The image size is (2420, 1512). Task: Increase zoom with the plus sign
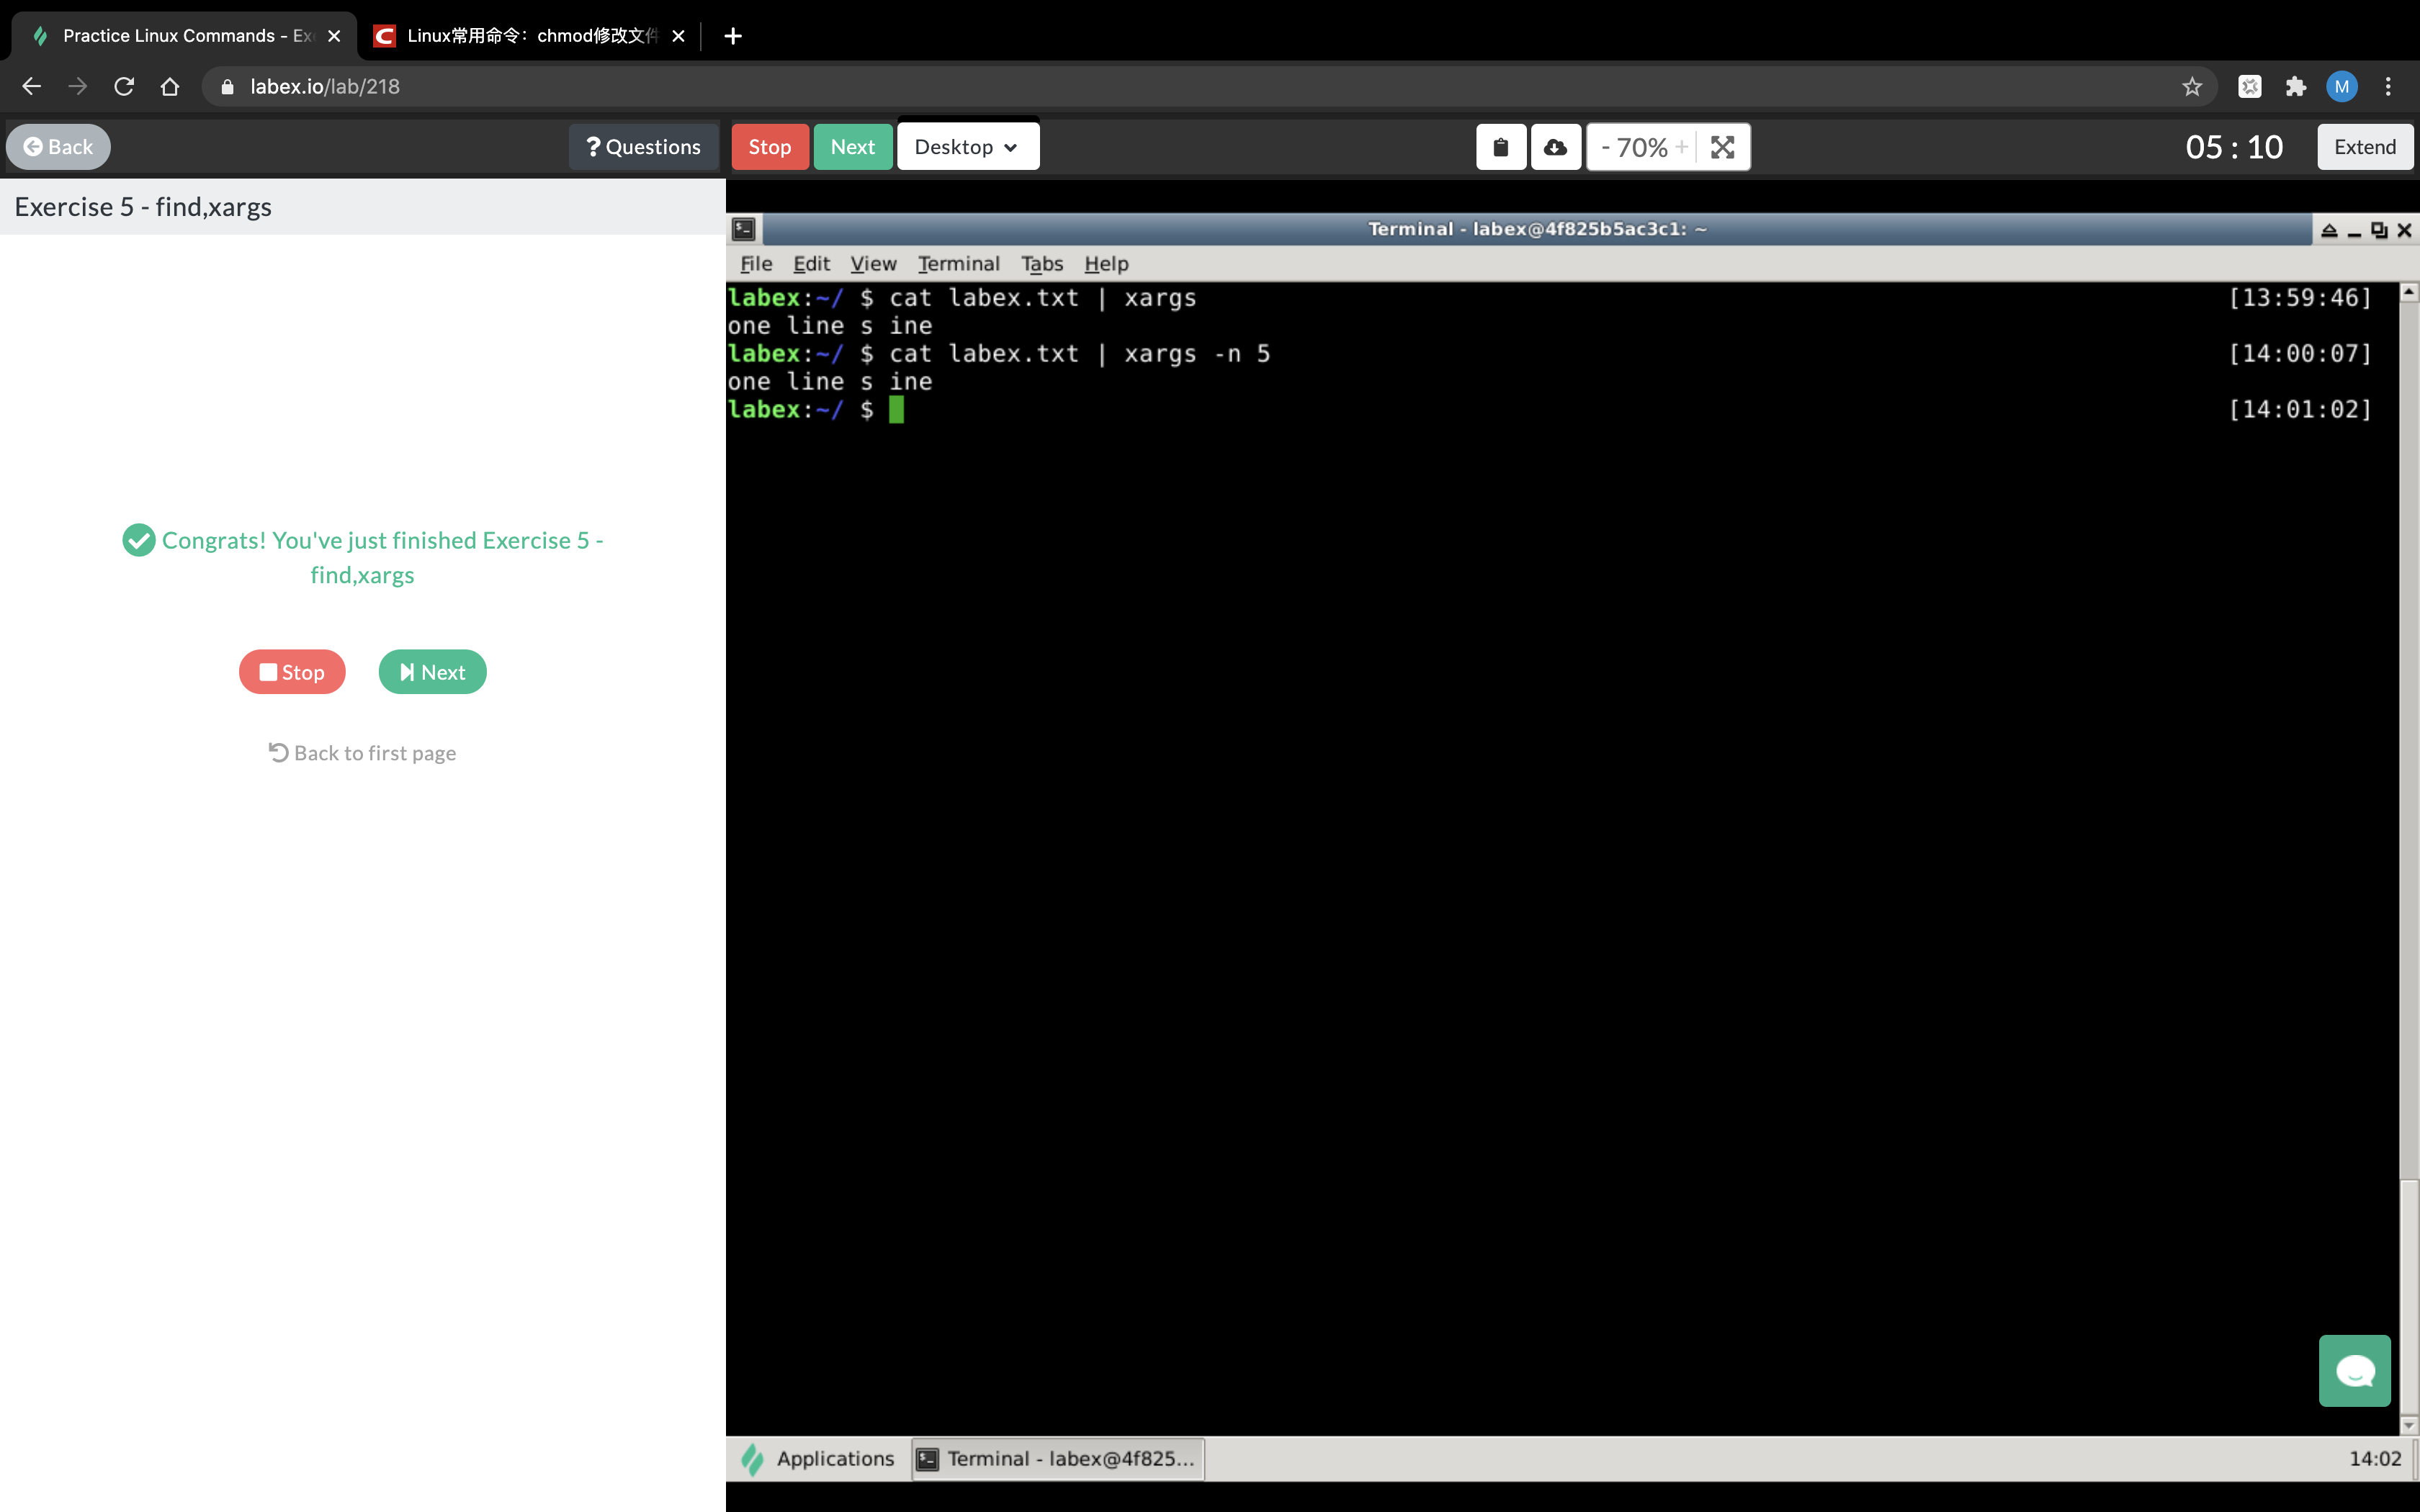tap(1682, 147)
